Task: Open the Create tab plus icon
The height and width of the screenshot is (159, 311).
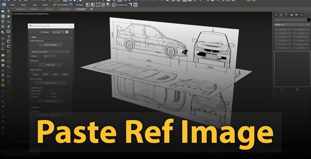Action: (x=276, y=15)
